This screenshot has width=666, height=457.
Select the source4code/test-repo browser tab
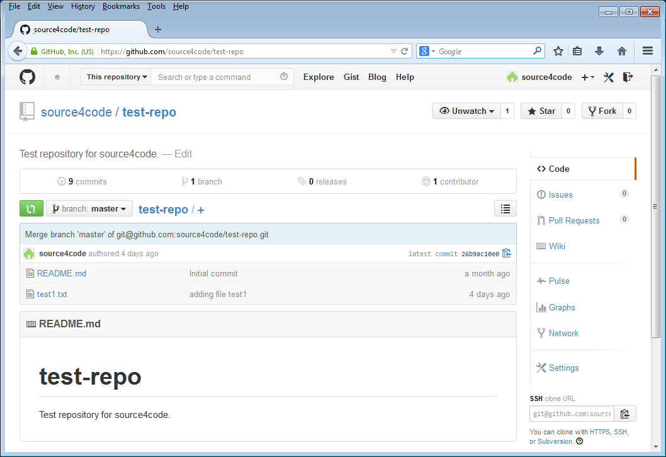(x=81, y=30)
